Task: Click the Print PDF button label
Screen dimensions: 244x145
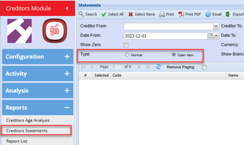Action: point(193,14)
